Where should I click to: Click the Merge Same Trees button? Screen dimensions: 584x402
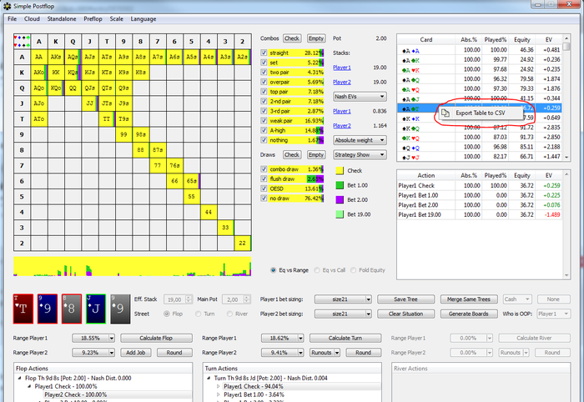coord(469,299)
